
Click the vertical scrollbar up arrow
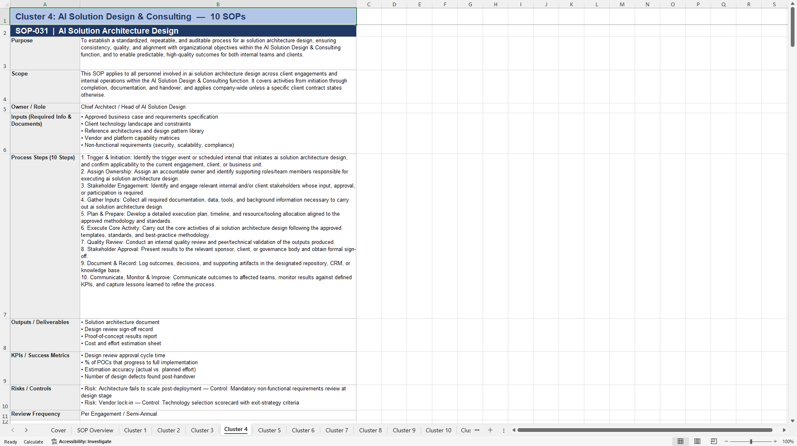(x=792, y=4)
